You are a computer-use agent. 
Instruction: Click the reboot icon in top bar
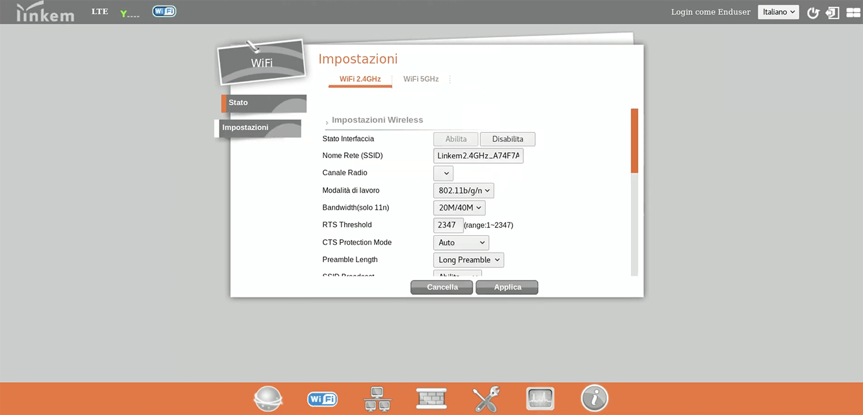tap(812, 13)
